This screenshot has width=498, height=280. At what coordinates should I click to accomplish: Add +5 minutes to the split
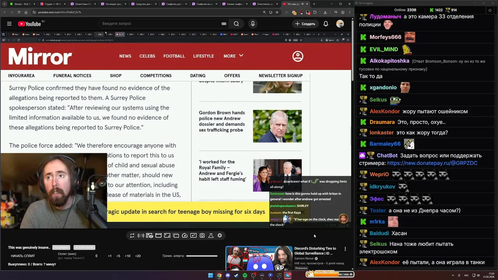point(118,256)
